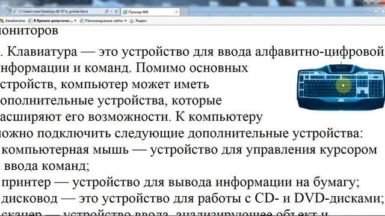Open the "Авиабилеты" favorites bar link
The width and height of the screenshot is (385, 216).
pyautogui.click(x=15, y=21)
